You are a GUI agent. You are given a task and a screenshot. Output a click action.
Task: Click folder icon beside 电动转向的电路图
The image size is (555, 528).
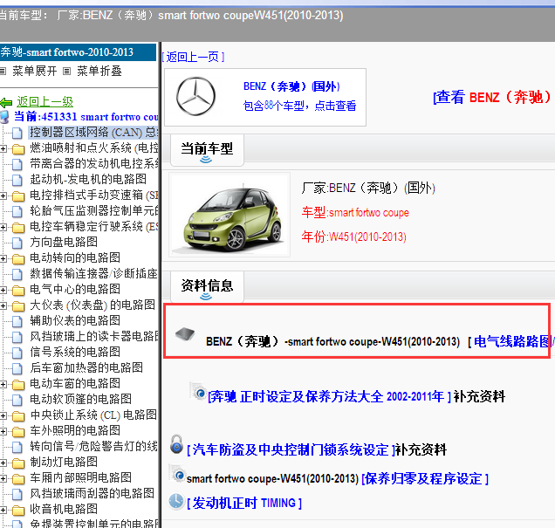tap(18, 259)
